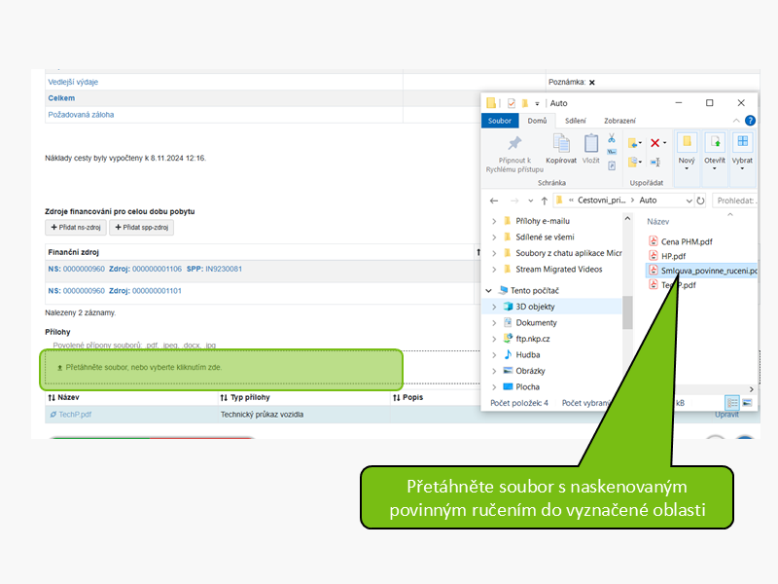Viewport: 778px width, 584px height.
Task: Open the address bar history dropdown
Action: 689,201
